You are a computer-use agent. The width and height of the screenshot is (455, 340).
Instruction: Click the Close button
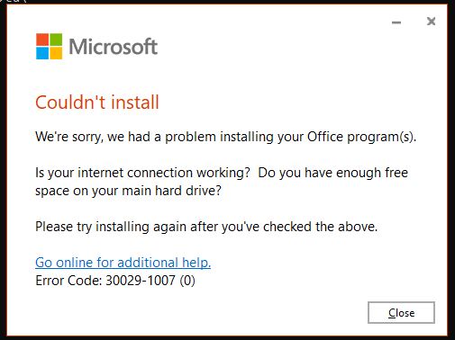point(401,313)
